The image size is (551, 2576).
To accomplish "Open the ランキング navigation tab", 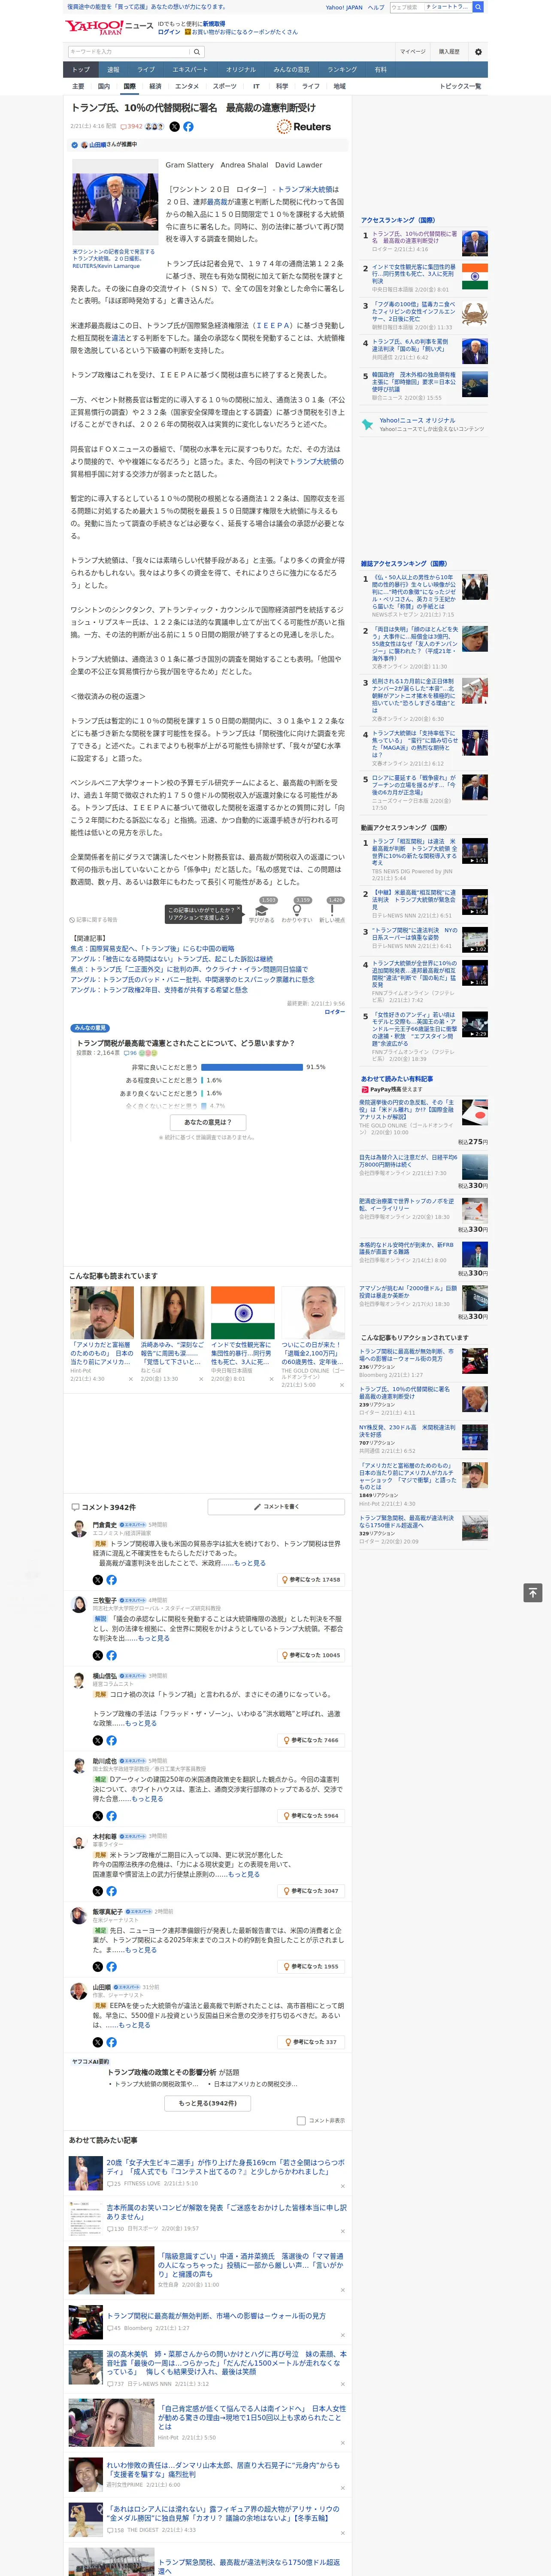I will pos(342,70).
